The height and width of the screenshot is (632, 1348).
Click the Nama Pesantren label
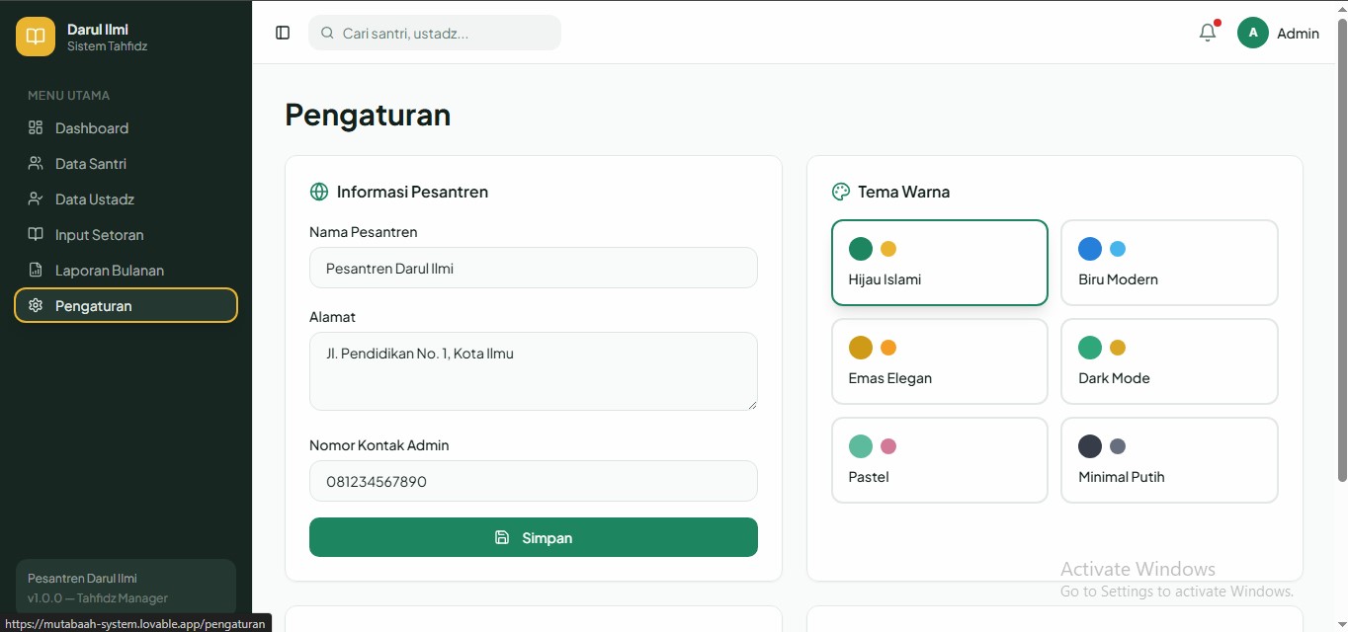(x=363, y=232)
